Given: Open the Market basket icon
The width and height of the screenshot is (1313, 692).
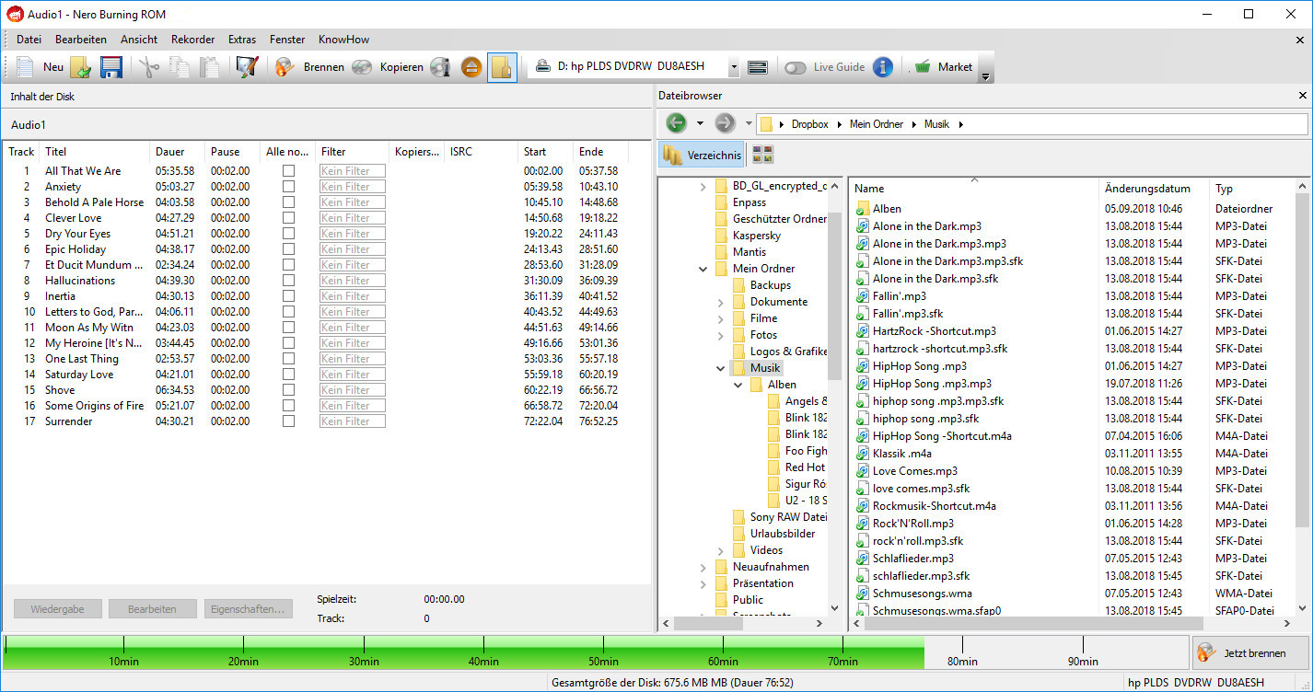Looking at the screenshot, I should pos(921,67).
